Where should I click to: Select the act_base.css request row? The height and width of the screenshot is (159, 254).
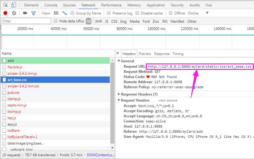55,80
